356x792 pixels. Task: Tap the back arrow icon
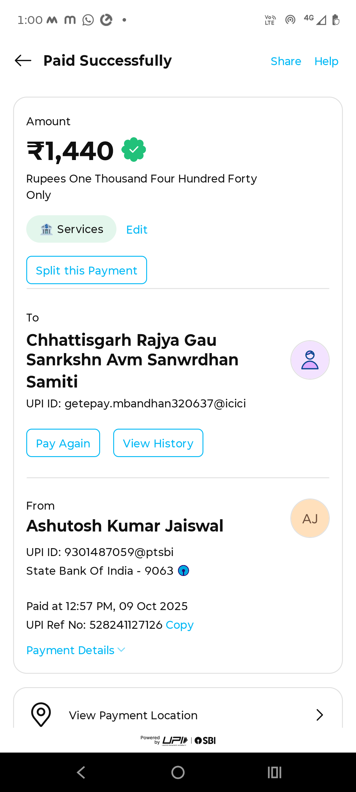23,60
